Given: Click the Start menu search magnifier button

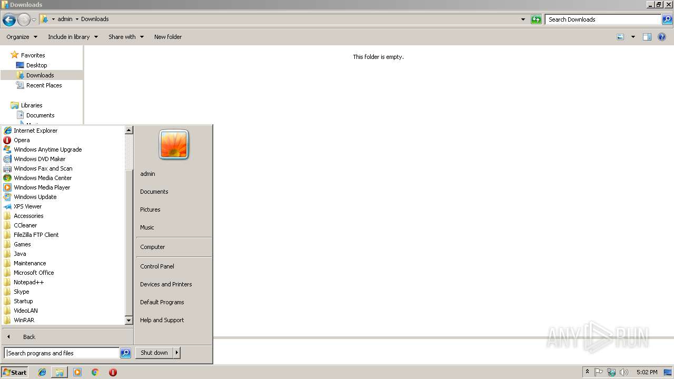Looking at the screenshot, I should point(125,353).
